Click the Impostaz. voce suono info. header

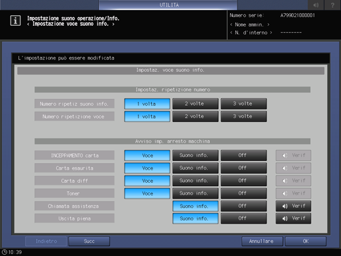[x=171, y=71]
